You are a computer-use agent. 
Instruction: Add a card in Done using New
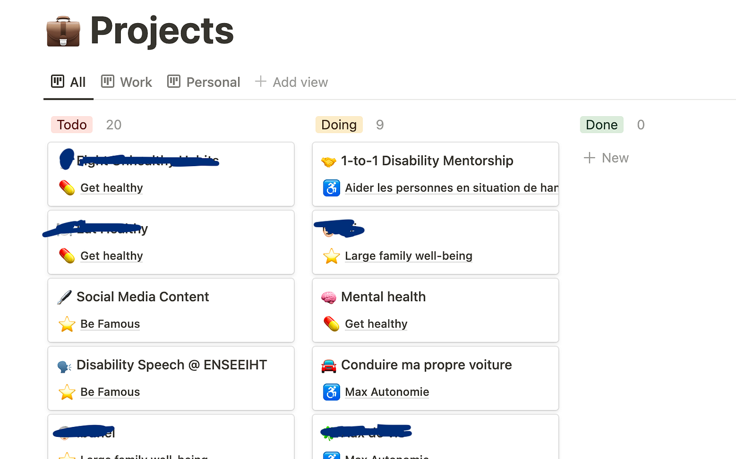coord(606,158)
